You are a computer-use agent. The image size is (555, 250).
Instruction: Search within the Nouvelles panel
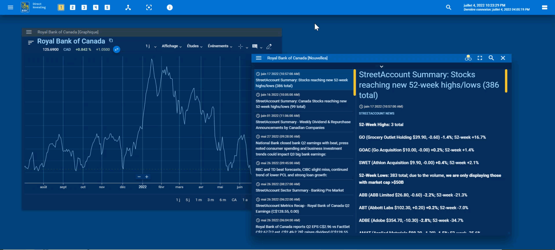491,58
